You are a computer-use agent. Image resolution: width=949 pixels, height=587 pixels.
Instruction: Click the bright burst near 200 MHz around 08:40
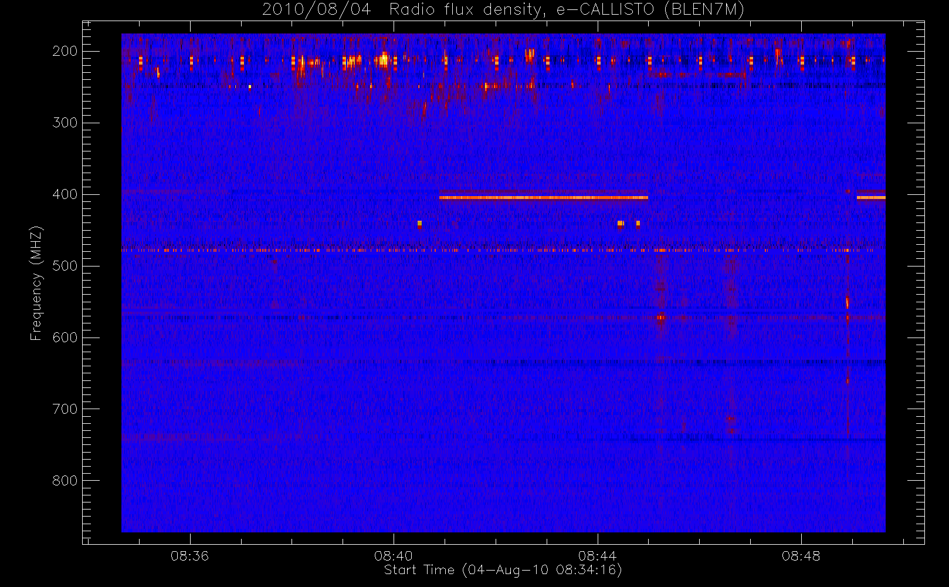tap(384, 59)
